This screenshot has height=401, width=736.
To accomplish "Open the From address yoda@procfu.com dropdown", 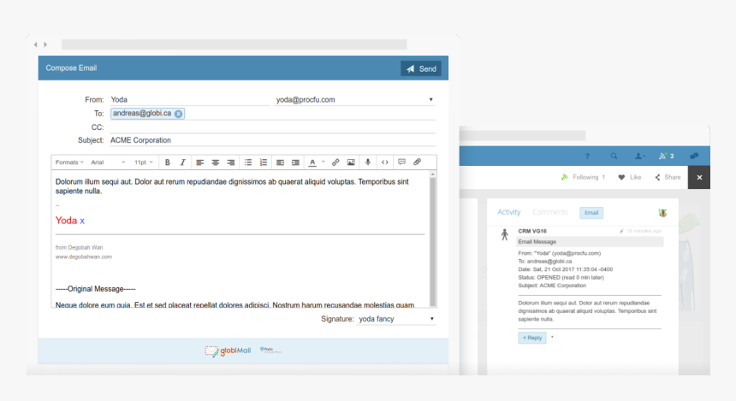I will pos(354,99).
